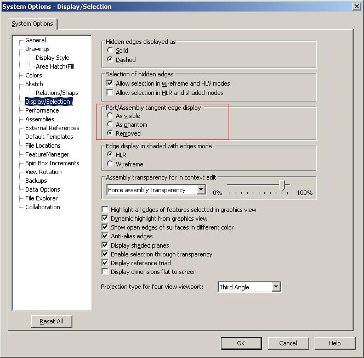The image size is (364, 358).
Task: Select HLR edge display in shaded mode
Action: pos(110,154)
